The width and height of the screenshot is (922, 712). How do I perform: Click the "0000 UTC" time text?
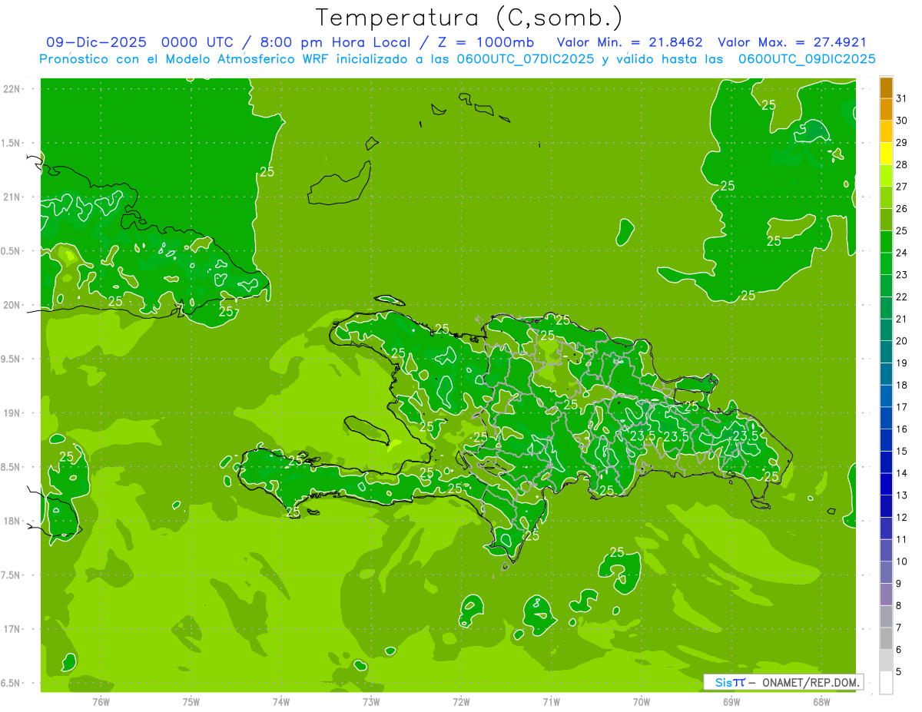197,42
